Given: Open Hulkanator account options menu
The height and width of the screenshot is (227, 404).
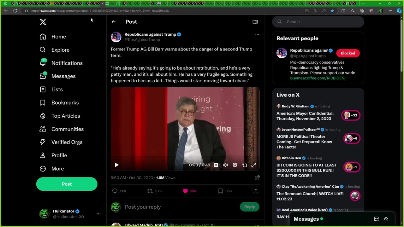Looking at the screenshot, I should (98, 214).
